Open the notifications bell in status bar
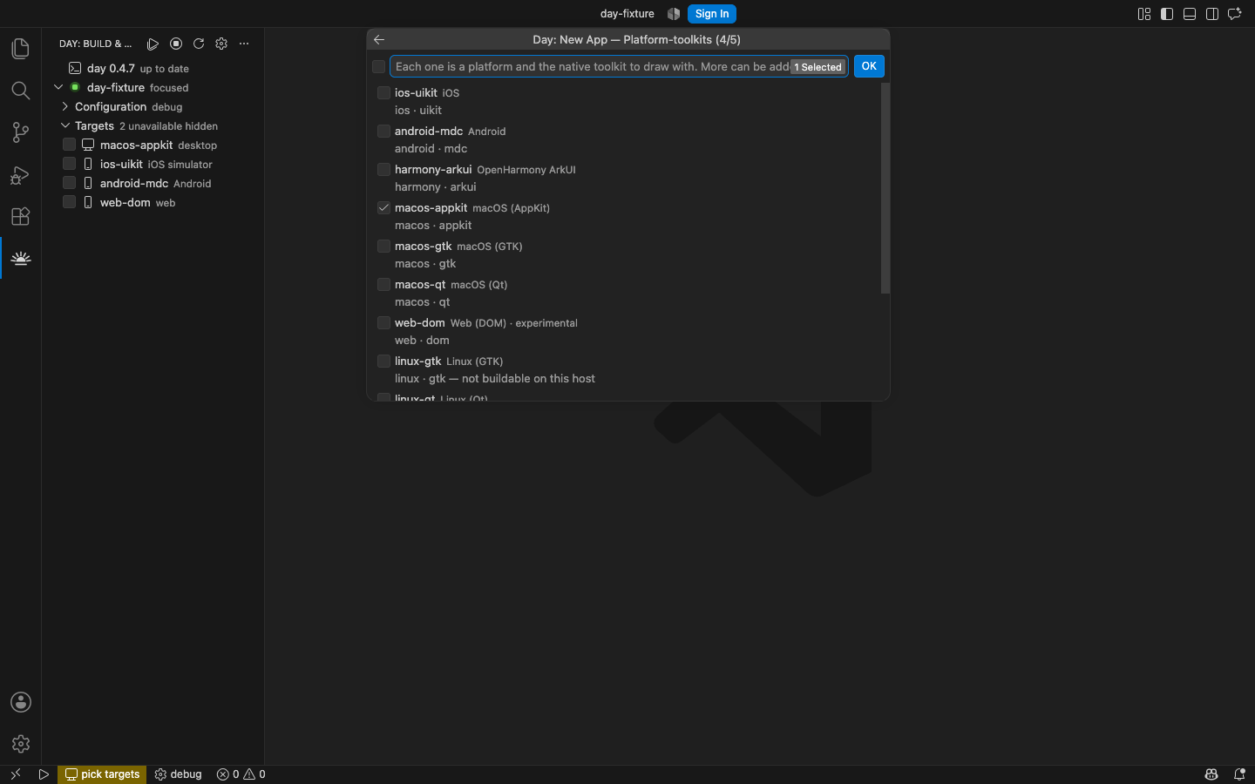Viewport: 1255px width, 784px height. [x=1239, y=774]
